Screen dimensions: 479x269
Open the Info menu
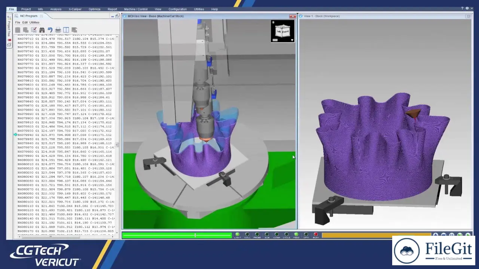(40, 9)
